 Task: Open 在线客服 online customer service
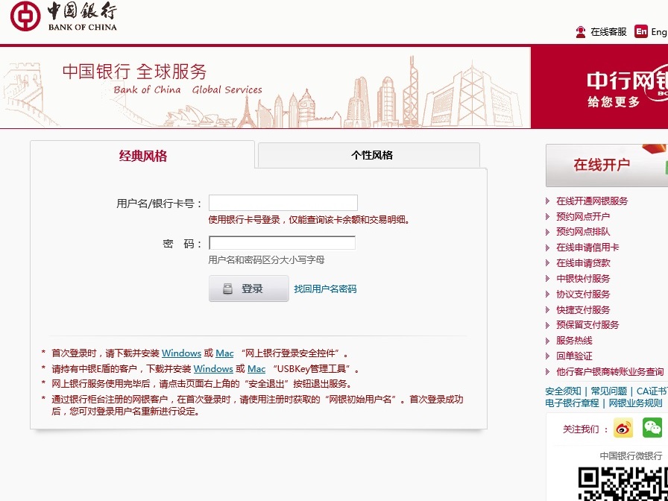coord(608,32)
